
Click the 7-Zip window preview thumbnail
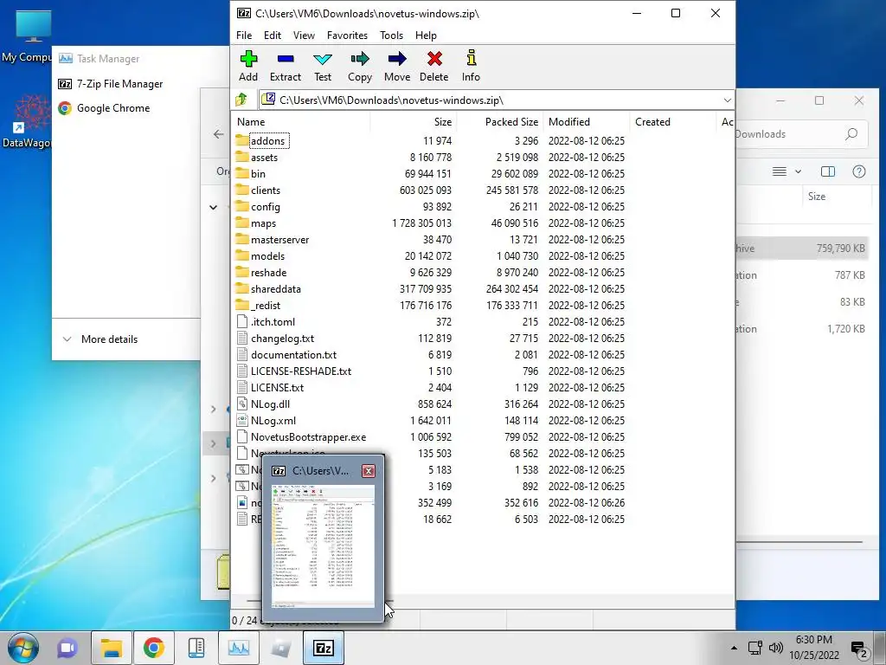(324, 546)
